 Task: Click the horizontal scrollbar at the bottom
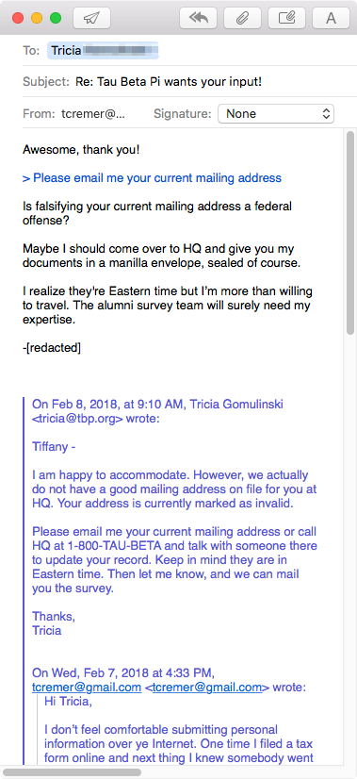click(x=72, y=772)
